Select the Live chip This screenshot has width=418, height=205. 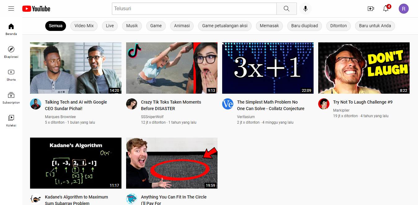tap(110, 26)
